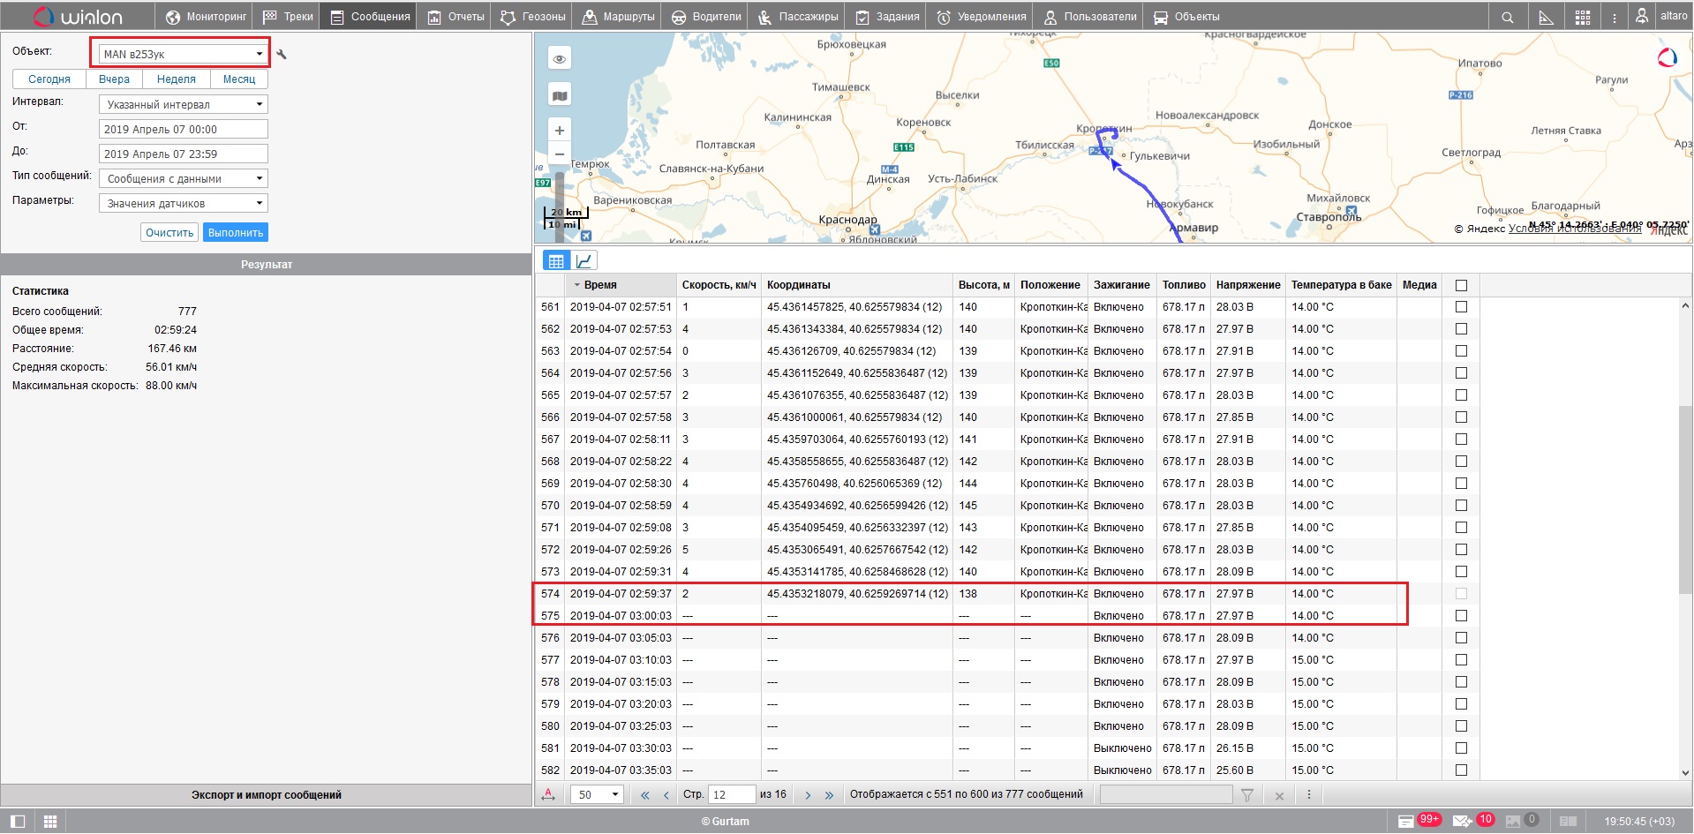Viewport: 1694px width, 834px height.
Task: Open the search tool in top bar
Action: coord(1507,17)
